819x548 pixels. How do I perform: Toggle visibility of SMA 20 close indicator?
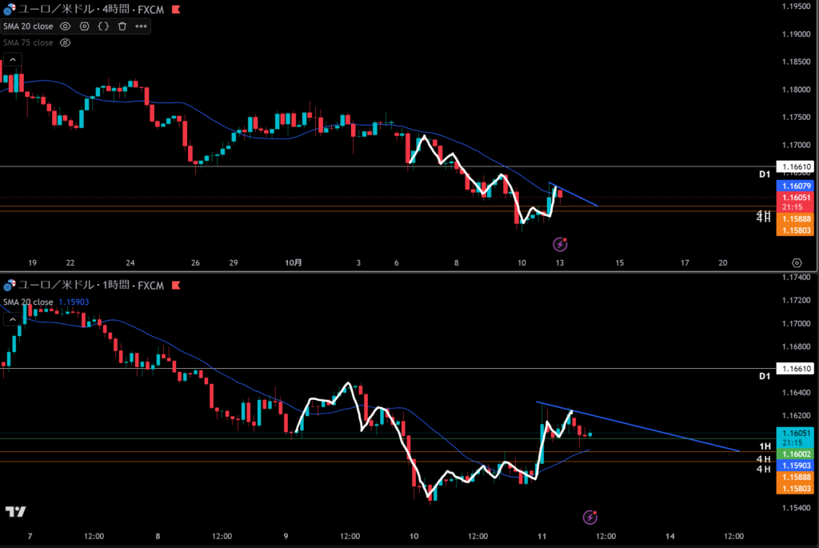pyautogui.click(x=66, y=26)
